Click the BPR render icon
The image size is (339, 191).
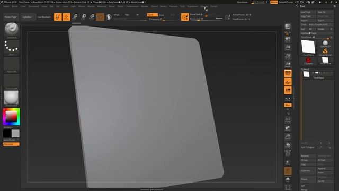(x=288, y=27)
